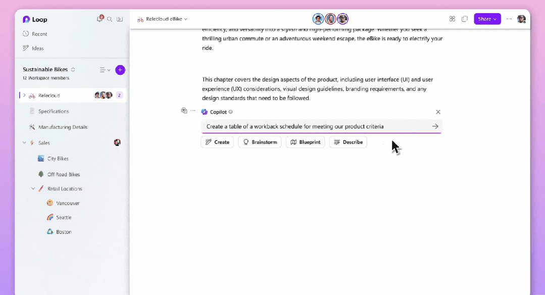Click the Sales lightning icon
Screen dimensions: 545x295
click(x=32, y=143)
